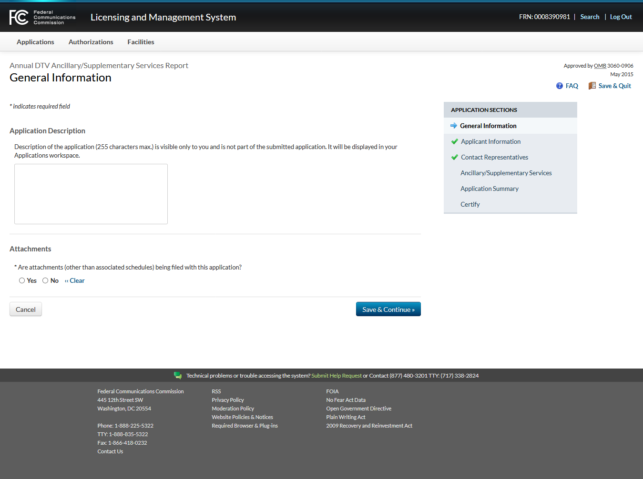Select the Yes radio button for attachments
The image size is (643, 479).
pos(22,280)
